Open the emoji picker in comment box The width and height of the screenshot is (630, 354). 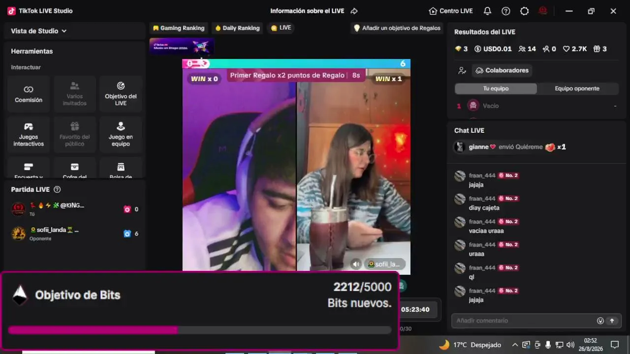600,321
